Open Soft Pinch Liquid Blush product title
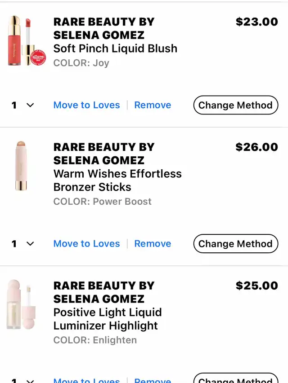 pyautogui.click(x=115, y=48)
